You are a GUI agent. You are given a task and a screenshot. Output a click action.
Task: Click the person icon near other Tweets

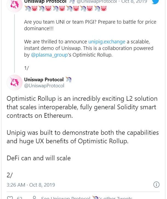point(34,198)
